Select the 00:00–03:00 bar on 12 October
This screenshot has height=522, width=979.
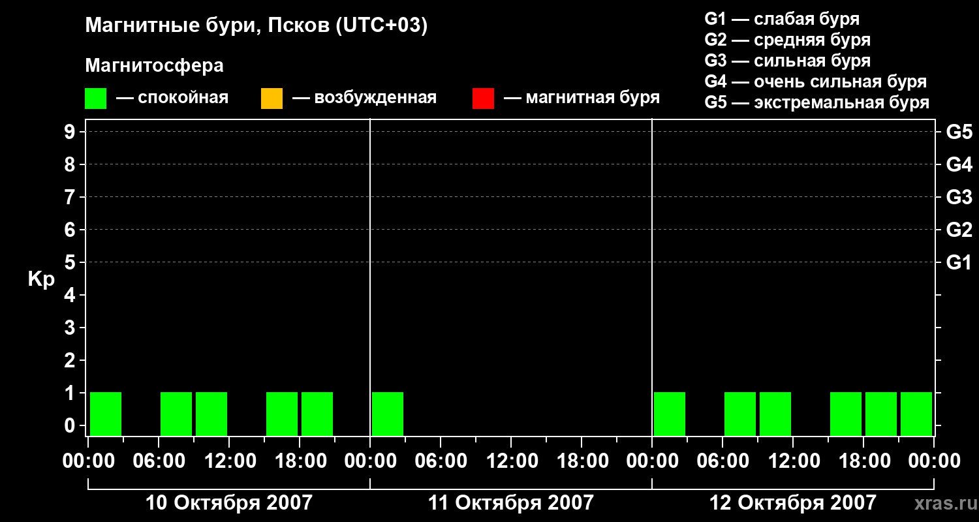pyautogui.click(x=670, y=414)
